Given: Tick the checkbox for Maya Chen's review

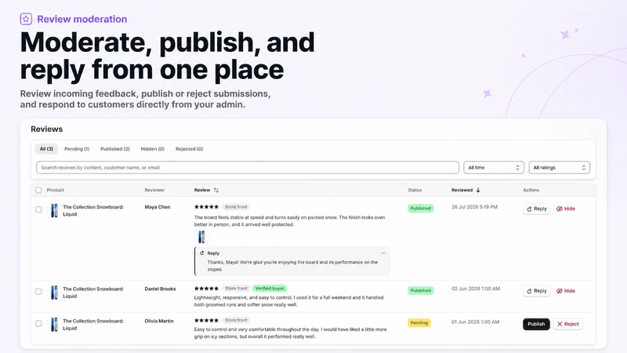Looking at the screenshot, I should 38,209.
